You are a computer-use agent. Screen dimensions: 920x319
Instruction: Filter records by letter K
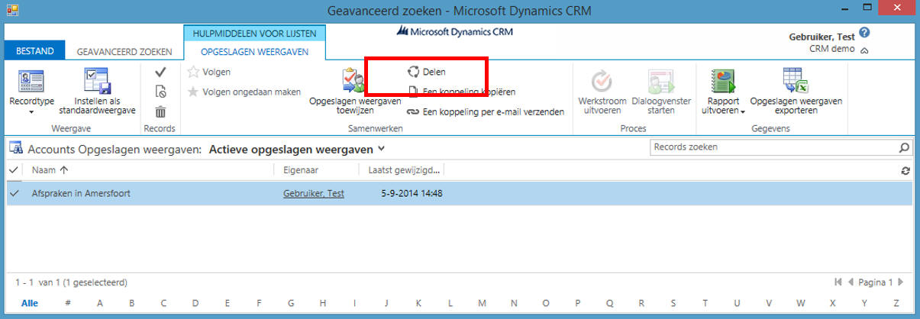click(418, 303)
